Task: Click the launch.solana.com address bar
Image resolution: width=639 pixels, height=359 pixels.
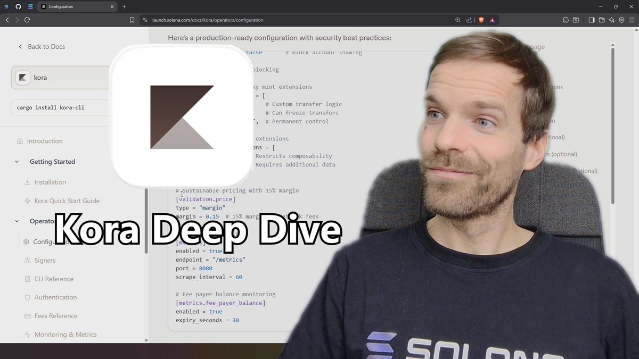Action: [298, 20]
